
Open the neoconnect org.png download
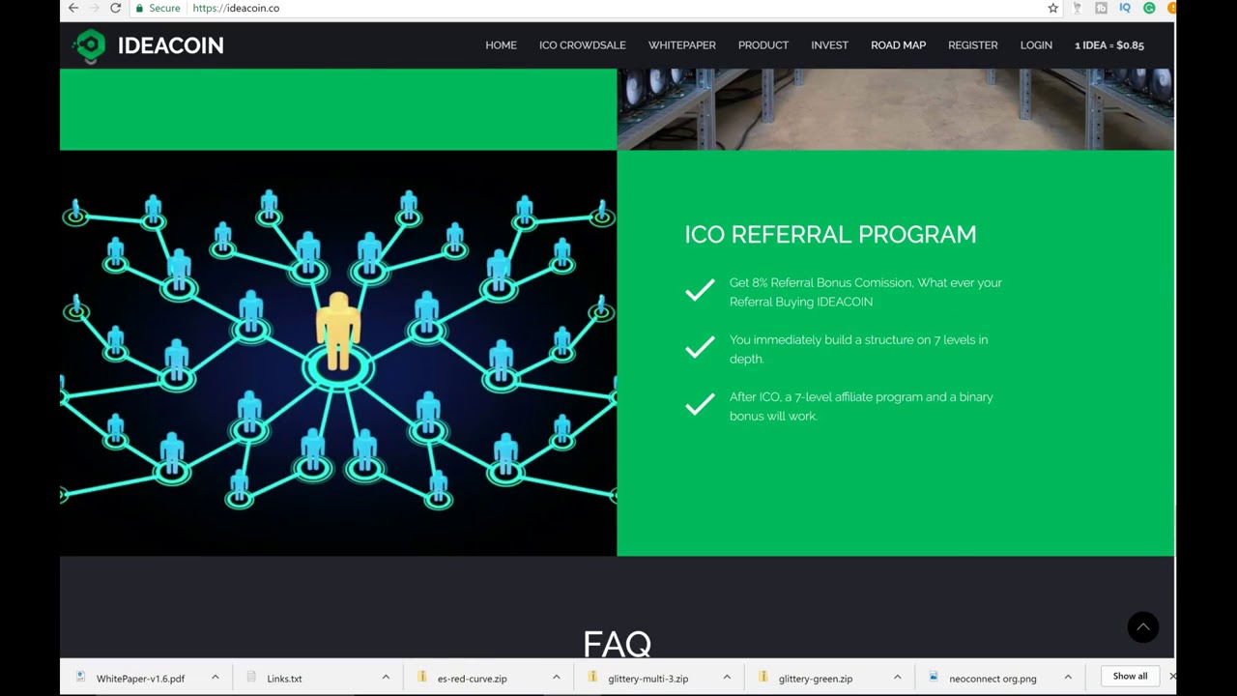[992, 679]
